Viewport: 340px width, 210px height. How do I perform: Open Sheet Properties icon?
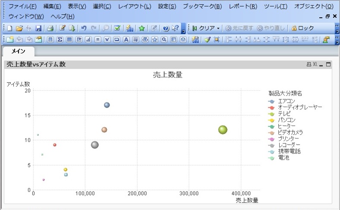tap(38, 40)
